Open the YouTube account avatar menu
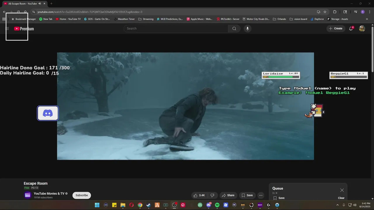This screenshot has height=210, width=374. (362, 29)
